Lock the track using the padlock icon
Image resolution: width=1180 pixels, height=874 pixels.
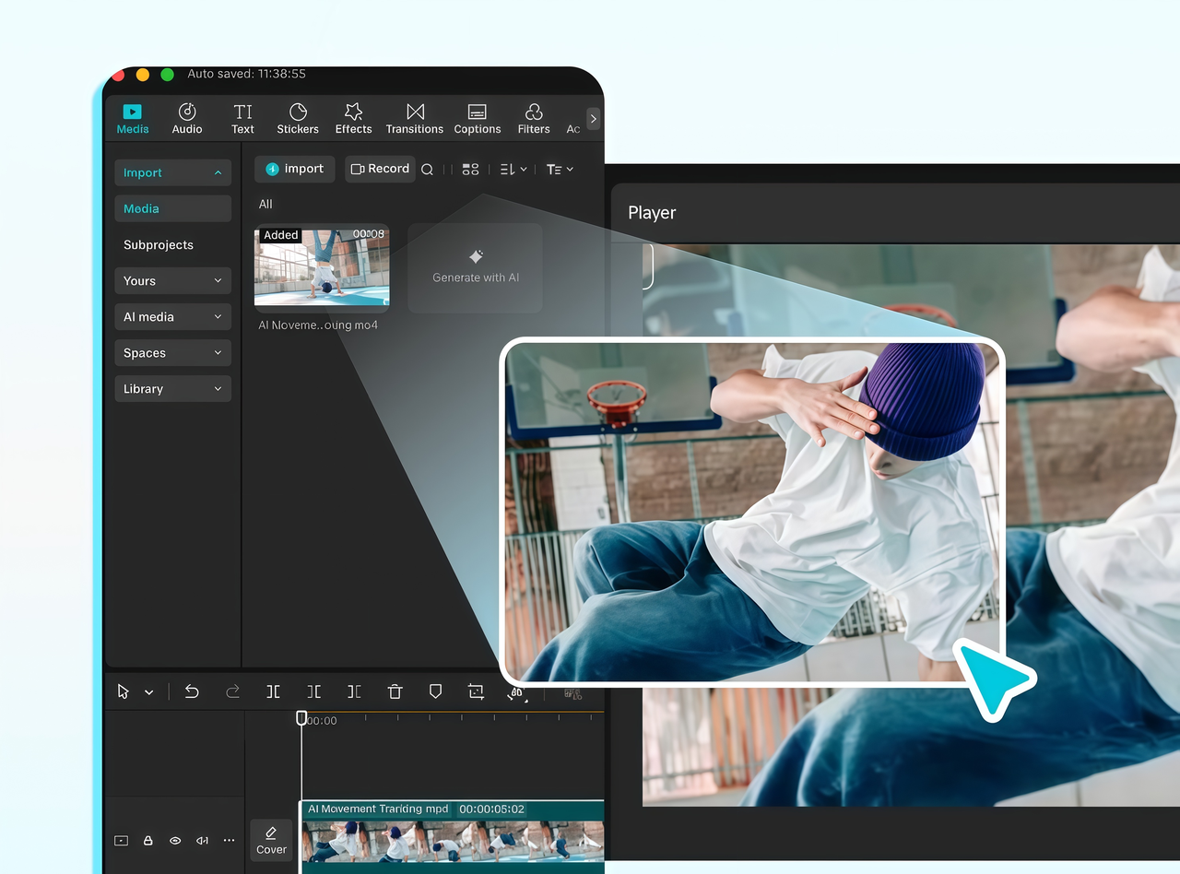click(x=147, y=841)
